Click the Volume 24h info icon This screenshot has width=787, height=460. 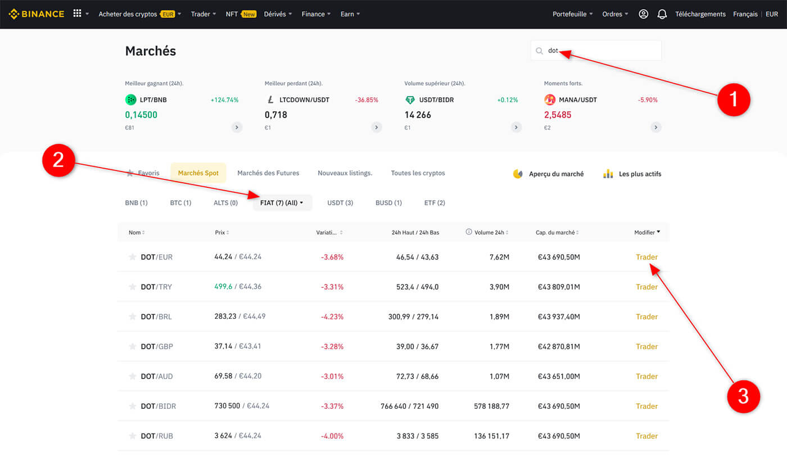[469, 232]
